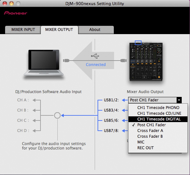This screenshot has width=190, height=175.
Task: Click the Connected status text
Action: (96, 65)
